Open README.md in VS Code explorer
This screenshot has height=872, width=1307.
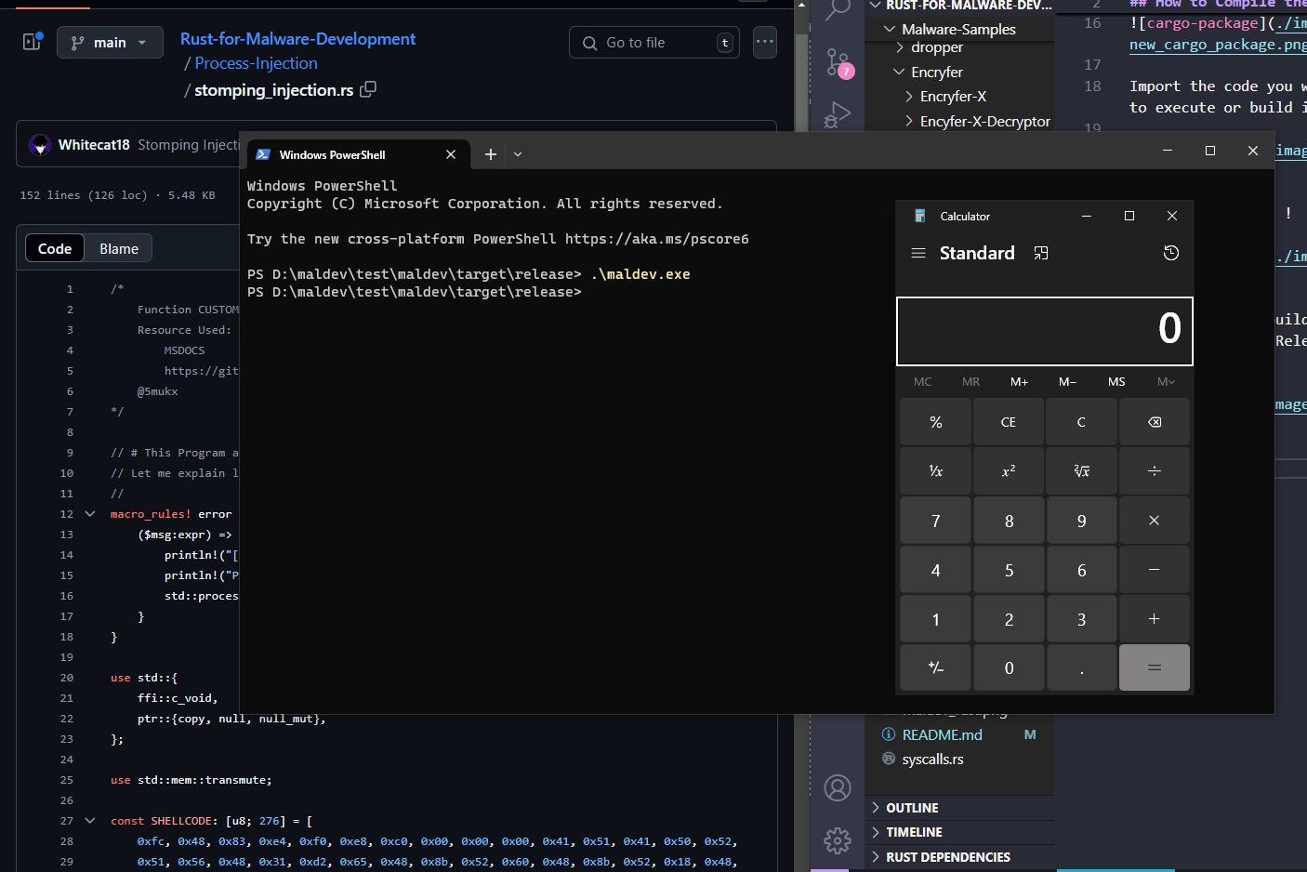pyautogui.click(x=959, y=734)
